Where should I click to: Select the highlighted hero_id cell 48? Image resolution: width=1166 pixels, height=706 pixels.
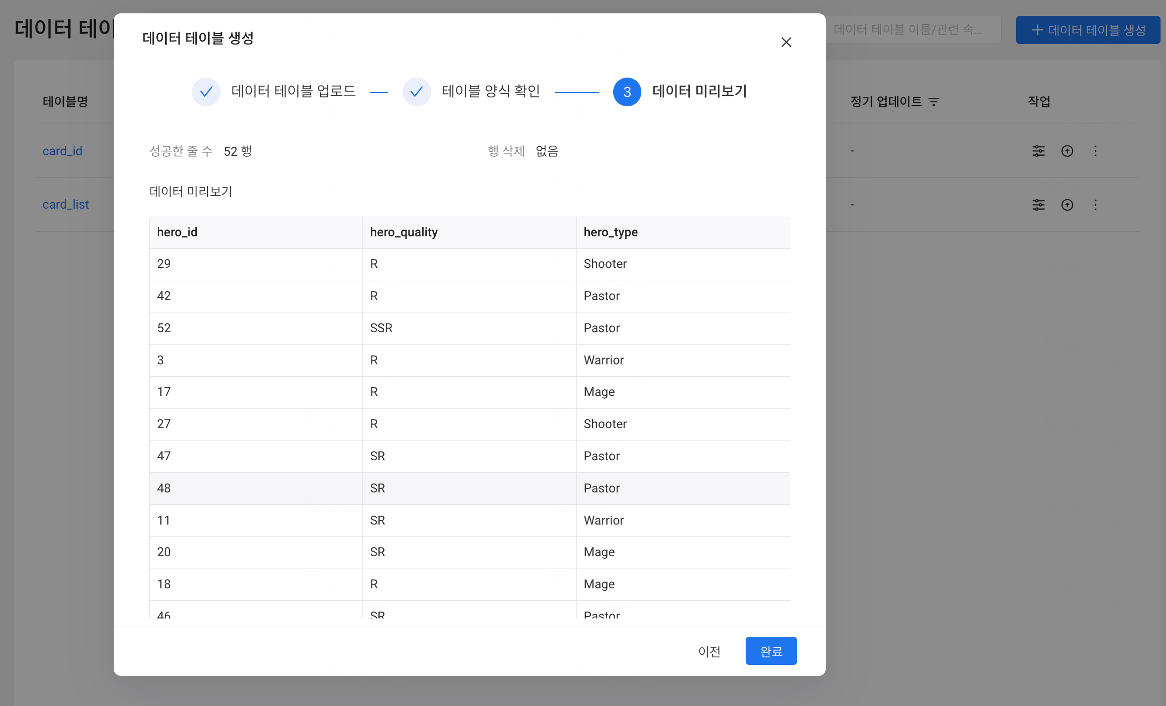coord(256,488)
